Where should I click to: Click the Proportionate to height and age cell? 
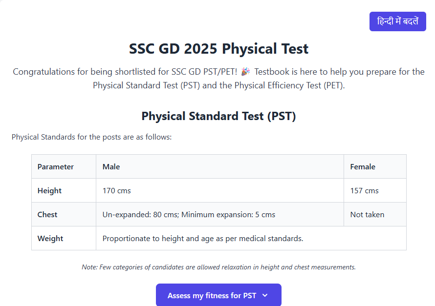pyautogui.click(x=203, y=238)
